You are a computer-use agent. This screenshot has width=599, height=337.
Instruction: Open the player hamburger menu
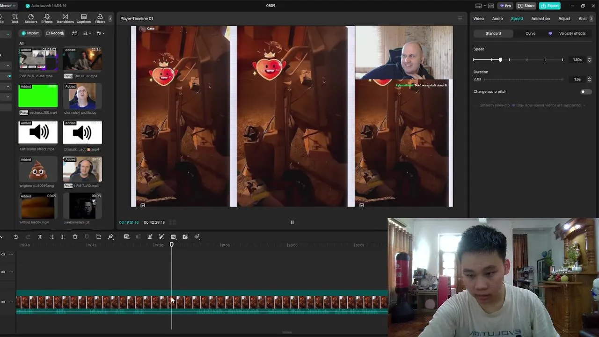[460, 19]
